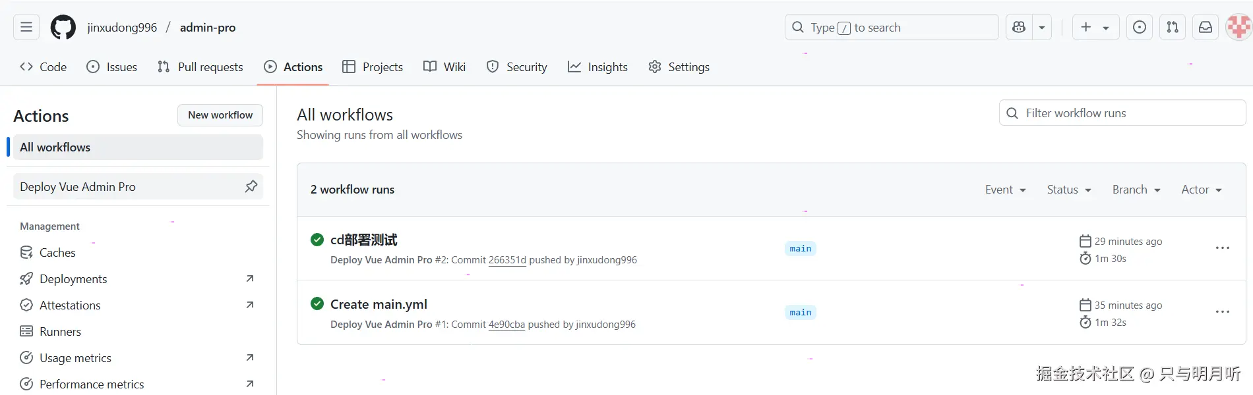Image resolution: width=1253 pixels, height=395 pixels.
Task: Expand the create new plus dropdown
Action: pyautogui.click(x=1095, y=27)
